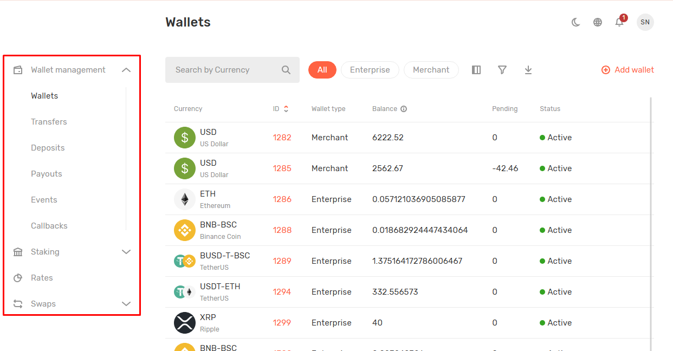
Task: Click the Add wallet button
Action: coord(627,70)
